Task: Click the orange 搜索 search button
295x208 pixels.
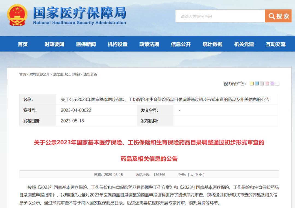Action: (278, 16)
